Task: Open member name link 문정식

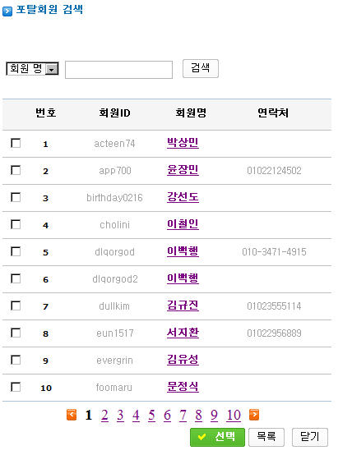Action: click(x=183, y=387)
